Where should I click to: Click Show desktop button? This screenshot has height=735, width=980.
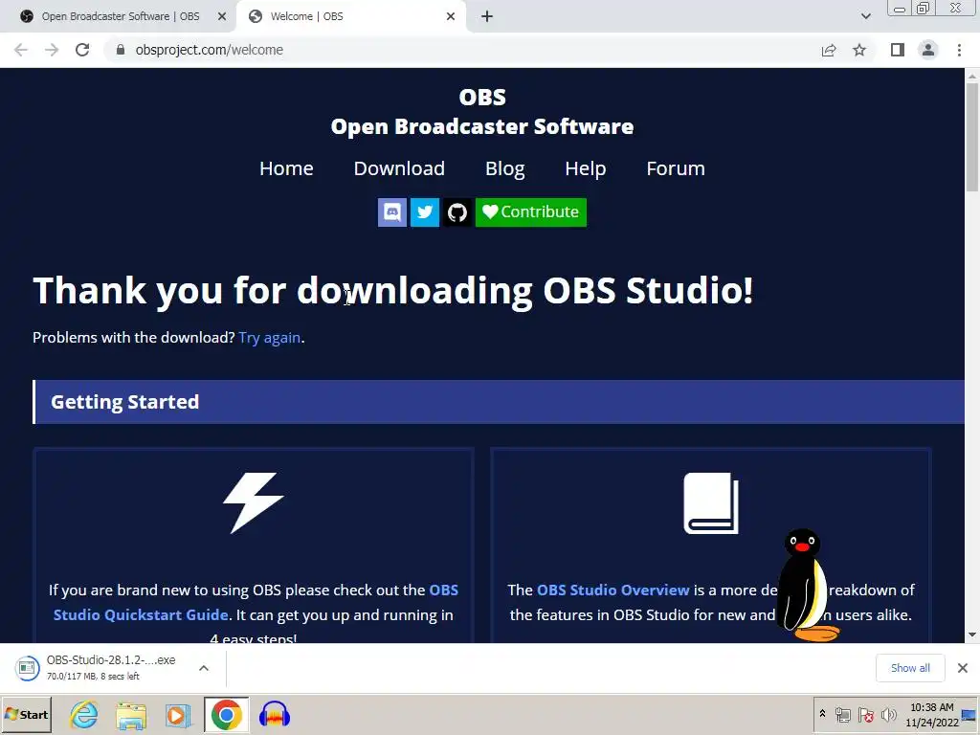970,715
